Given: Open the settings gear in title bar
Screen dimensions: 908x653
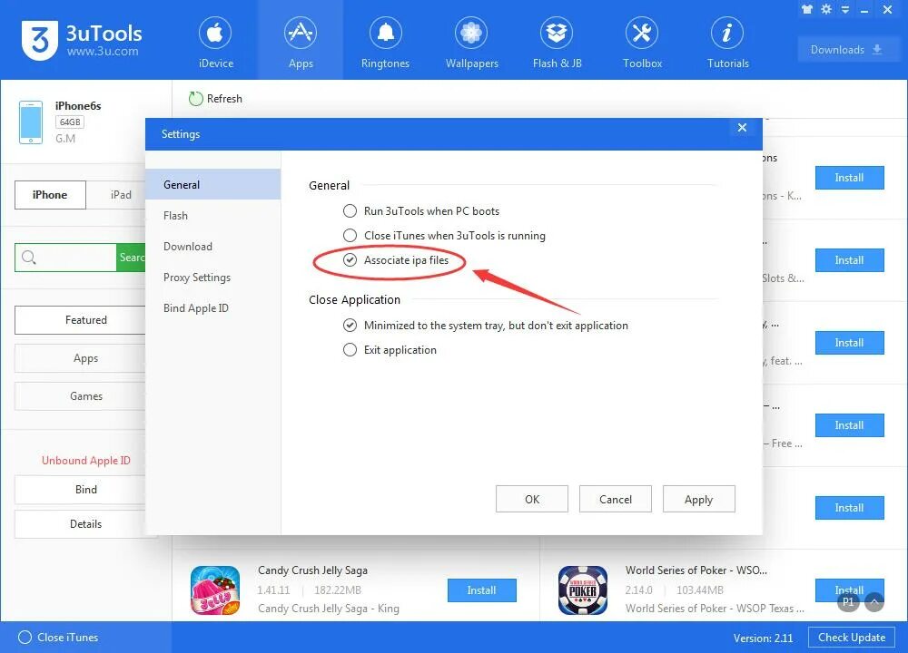Looking at the screenshot, I should 826,9.
